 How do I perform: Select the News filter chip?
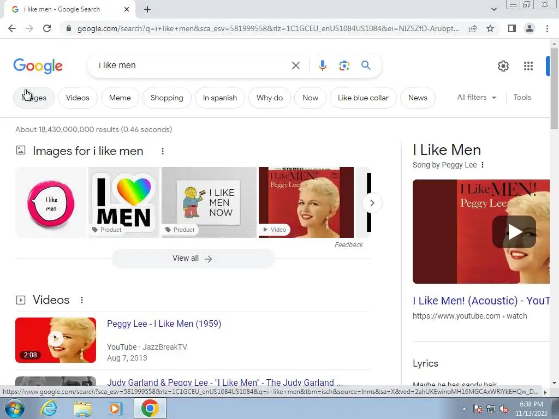tap(418, 98)
